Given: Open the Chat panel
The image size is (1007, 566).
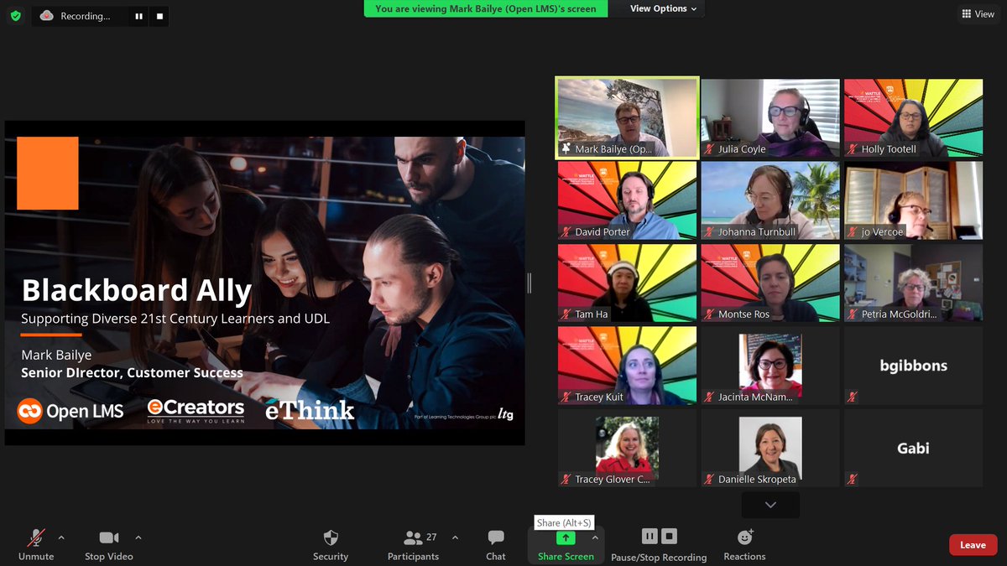Looking at the screenshot, I should pos(496,544).
